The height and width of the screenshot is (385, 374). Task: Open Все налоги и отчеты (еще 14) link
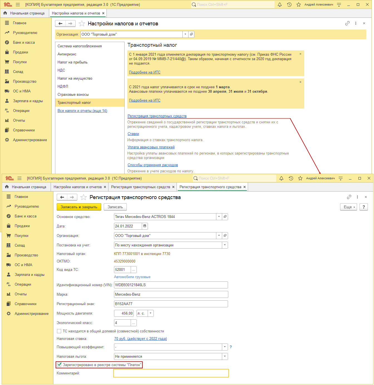click(82, 111)
